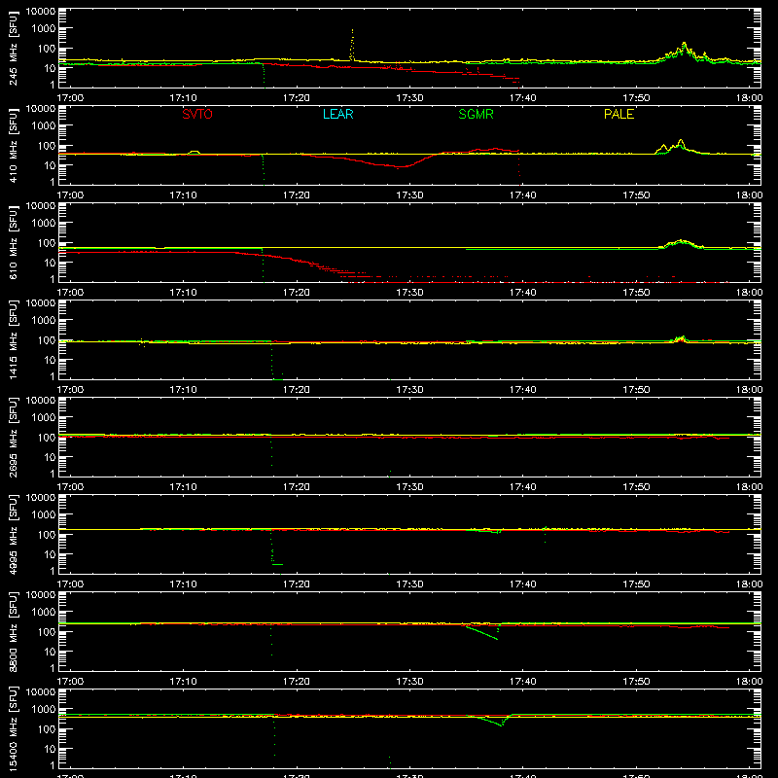This screenshot has width=778, height=778.
Task: Click the 18:00 tick under the 610 MHz panel
Action: click(x=749, y=293)
